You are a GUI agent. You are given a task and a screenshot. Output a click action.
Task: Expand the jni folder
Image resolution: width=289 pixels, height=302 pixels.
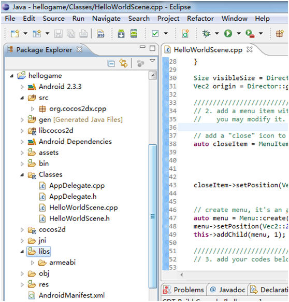tap(22, 241)
